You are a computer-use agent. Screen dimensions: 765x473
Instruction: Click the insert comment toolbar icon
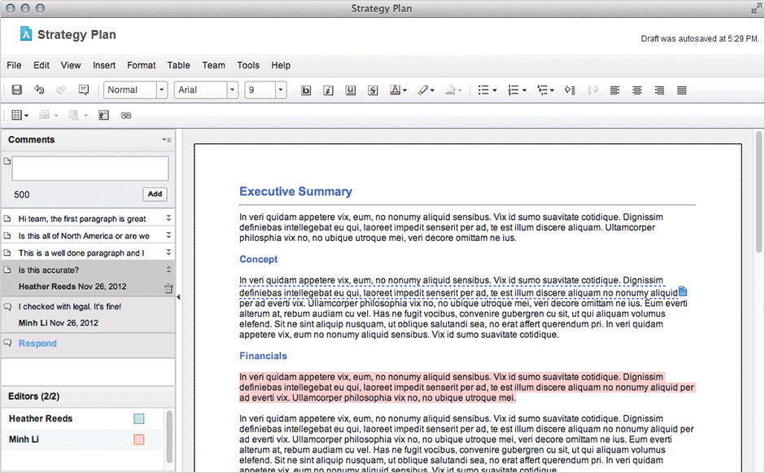pos(83,90)
